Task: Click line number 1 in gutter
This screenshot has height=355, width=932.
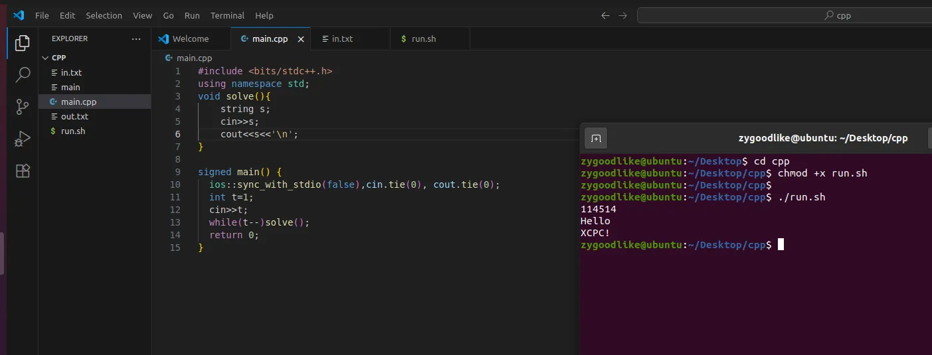Action: coord(177,71)
